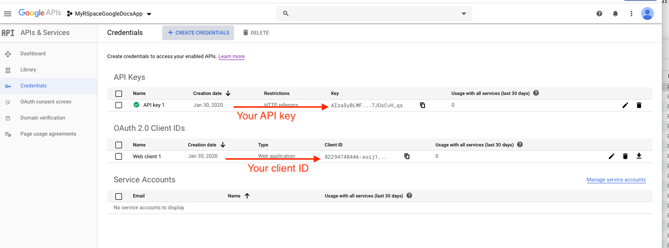Click HTTP referrers restriction cell
The image size is (669, 248).
(281, 105)
